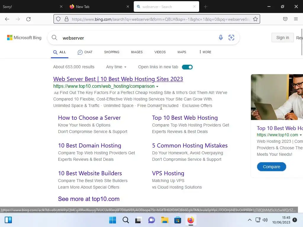Open the tracking protection shield icon
Screen dimensions: 303x227
coord(58,19)
